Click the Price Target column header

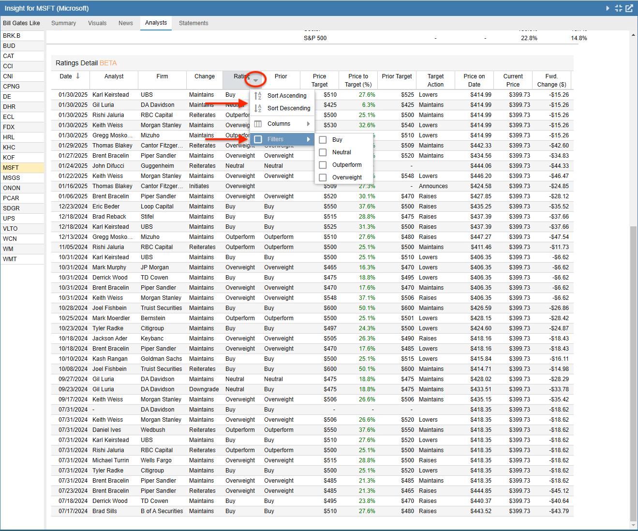click(x=319, y=80)
